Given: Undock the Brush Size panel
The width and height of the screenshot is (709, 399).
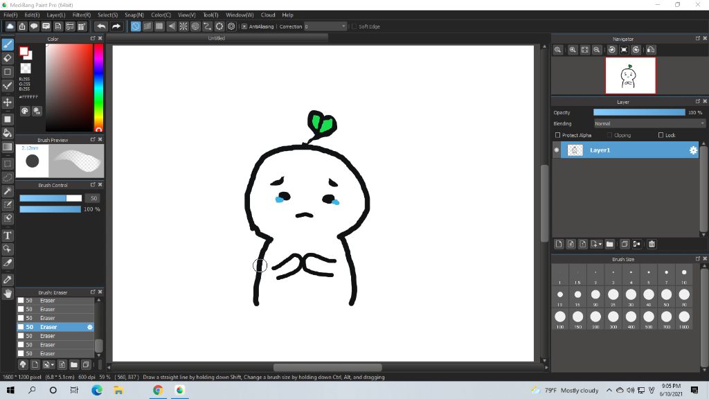Looking at the screenshot, I should (698, 259).
